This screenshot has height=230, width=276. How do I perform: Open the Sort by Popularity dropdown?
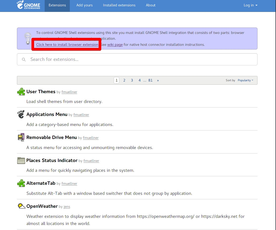245,80
